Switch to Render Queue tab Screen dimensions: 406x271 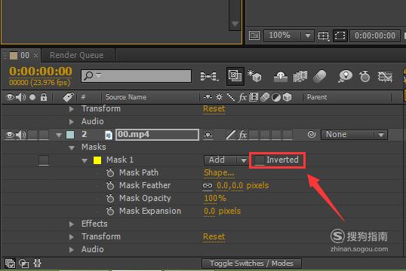(x=77, y=55)
